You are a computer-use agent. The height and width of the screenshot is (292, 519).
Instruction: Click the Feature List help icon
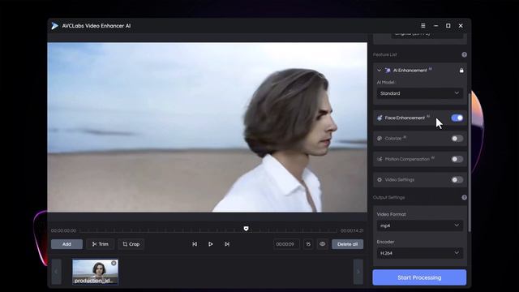tap(464, 54)
